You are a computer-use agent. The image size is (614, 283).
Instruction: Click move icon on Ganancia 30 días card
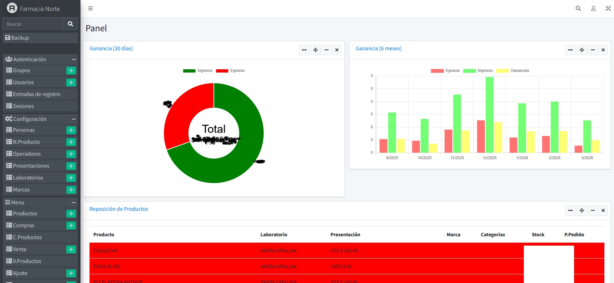point(315,50)
